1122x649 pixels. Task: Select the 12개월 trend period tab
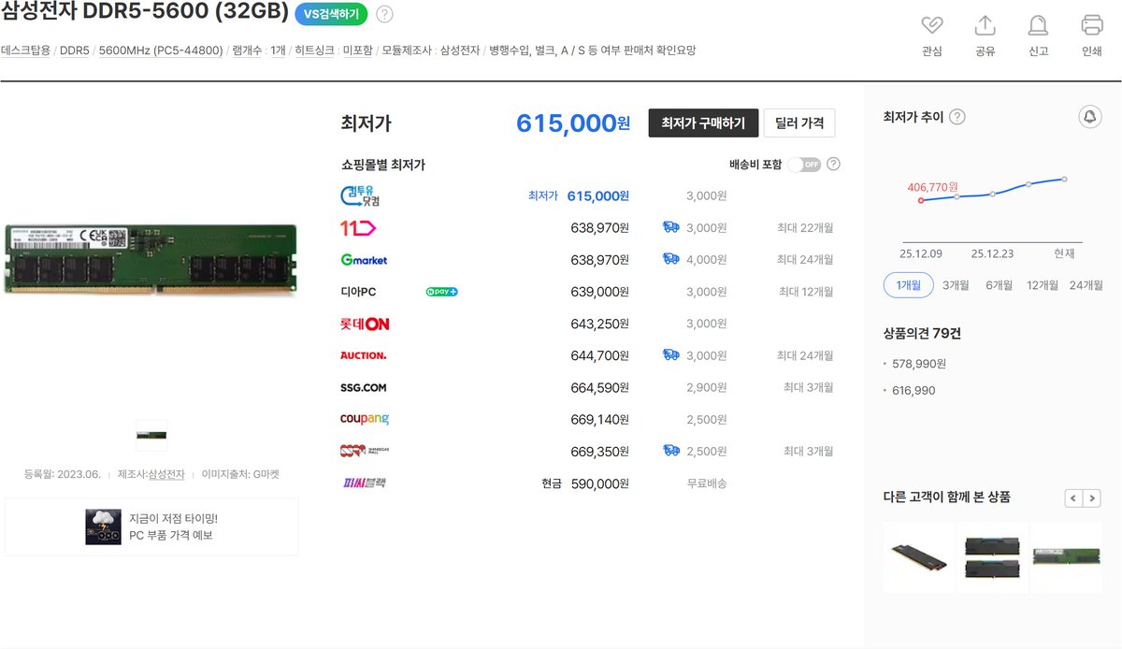1043,285
